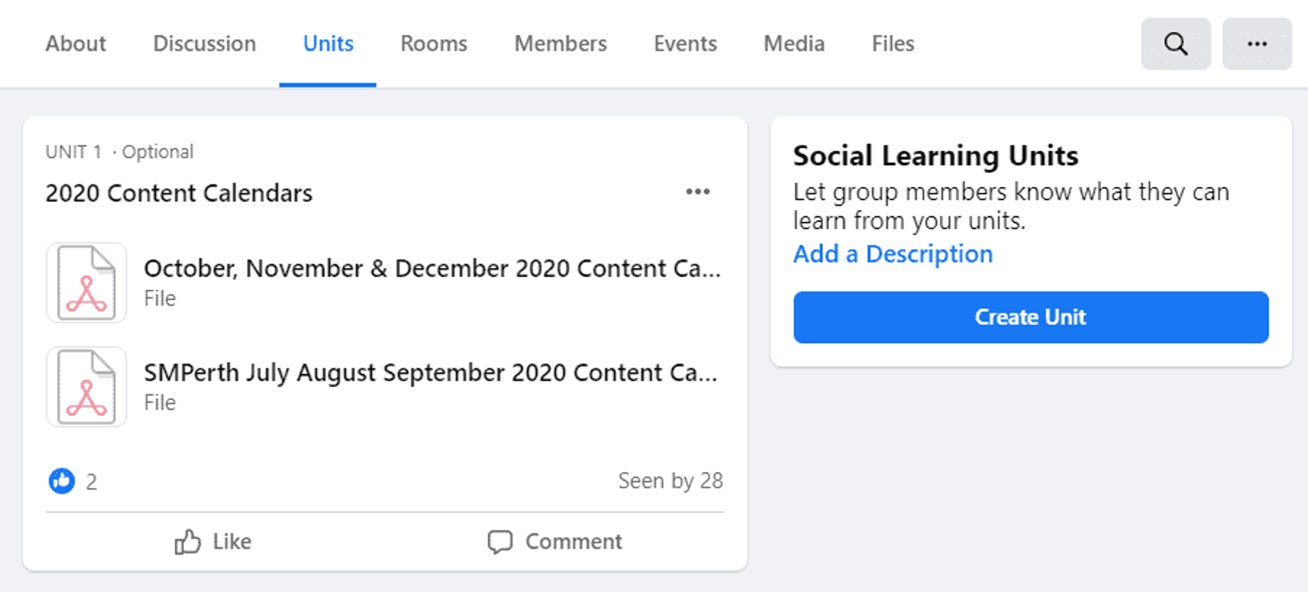View who liked via the blue reaction icon
Image resolution: width=1308 pixels, height=592 pixels.
61,481
